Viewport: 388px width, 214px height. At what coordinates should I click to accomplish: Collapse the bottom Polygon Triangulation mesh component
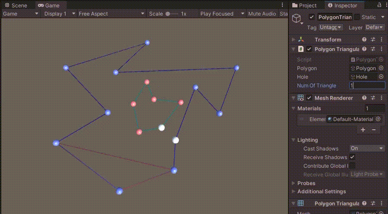(x=294, y=203)
